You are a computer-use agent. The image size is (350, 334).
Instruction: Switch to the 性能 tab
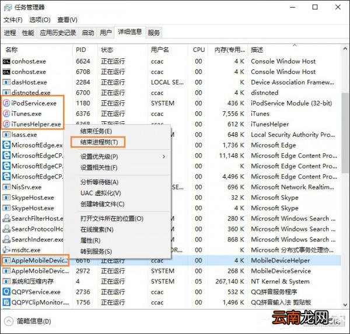point(28,33)
